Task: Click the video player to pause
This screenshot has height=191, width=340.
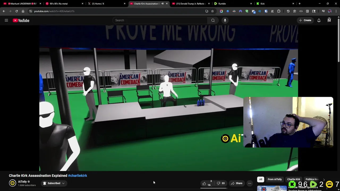Action: (168, 98)
